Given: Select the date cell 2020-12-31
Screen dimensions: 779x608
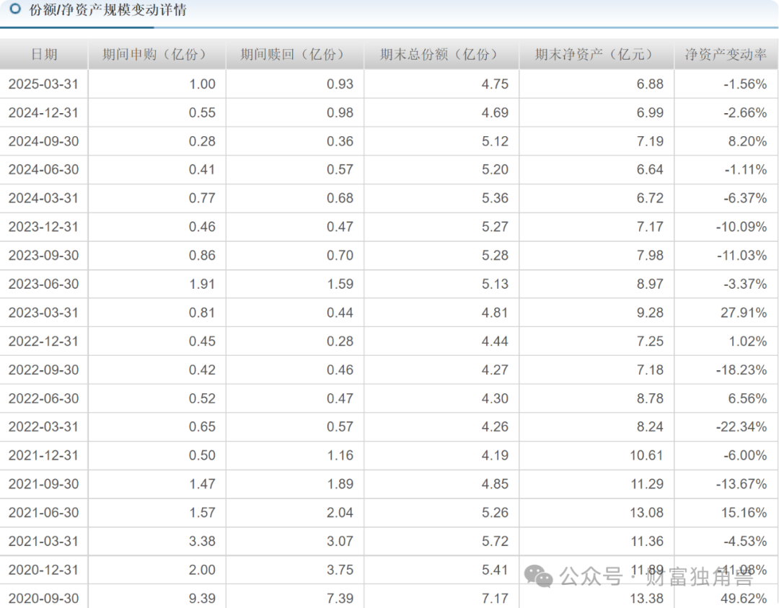Looking at the screenshot, I should click(44, 570).
